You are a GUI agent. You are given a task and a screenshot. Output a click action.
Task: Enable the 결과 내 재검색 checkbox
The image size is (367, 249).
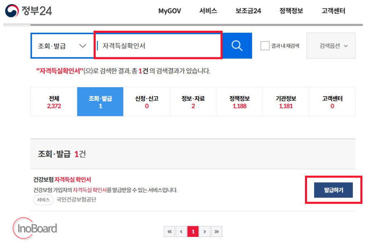[265, 46]
